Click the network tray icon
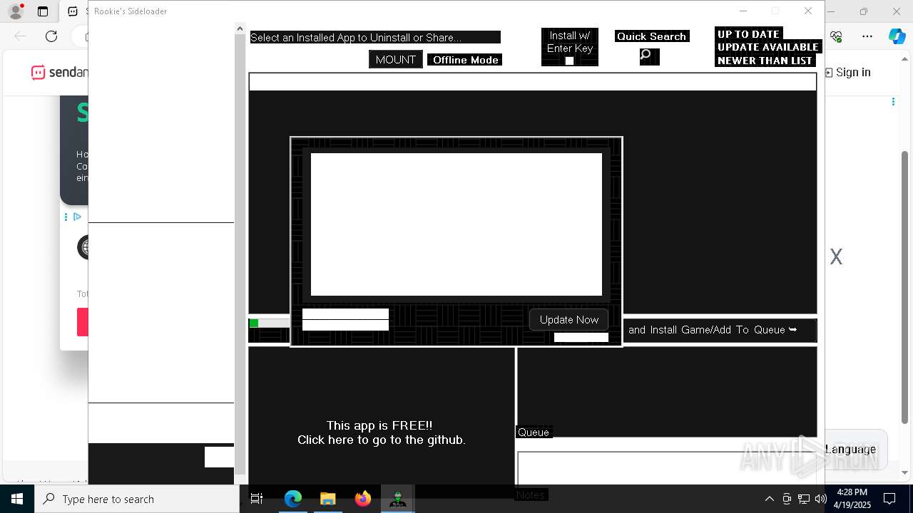The width and height of the screenshot is (913, 513). [804, 499]
